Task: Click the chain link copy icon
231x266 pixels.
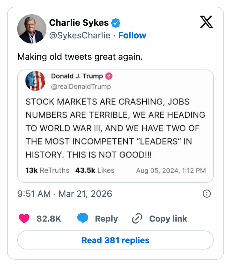Action: coord(137,219)
